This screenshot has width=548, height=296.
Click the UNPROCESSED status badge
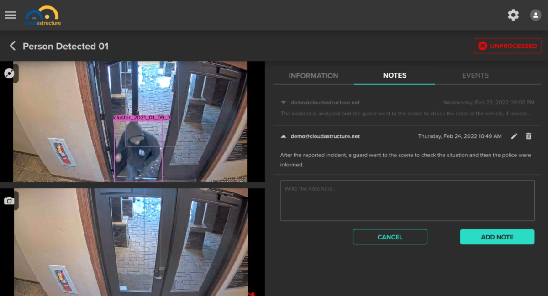pos(507,46)
